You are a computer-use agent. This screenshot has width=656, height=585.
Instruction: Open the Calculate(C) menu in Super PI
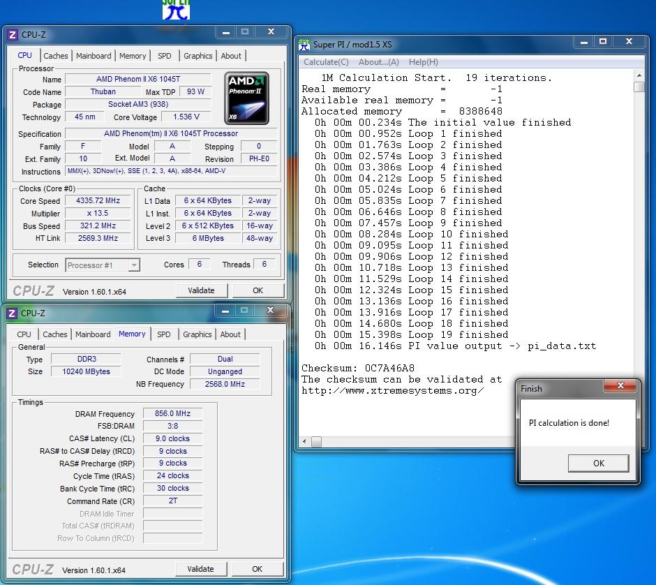(326, 62)
